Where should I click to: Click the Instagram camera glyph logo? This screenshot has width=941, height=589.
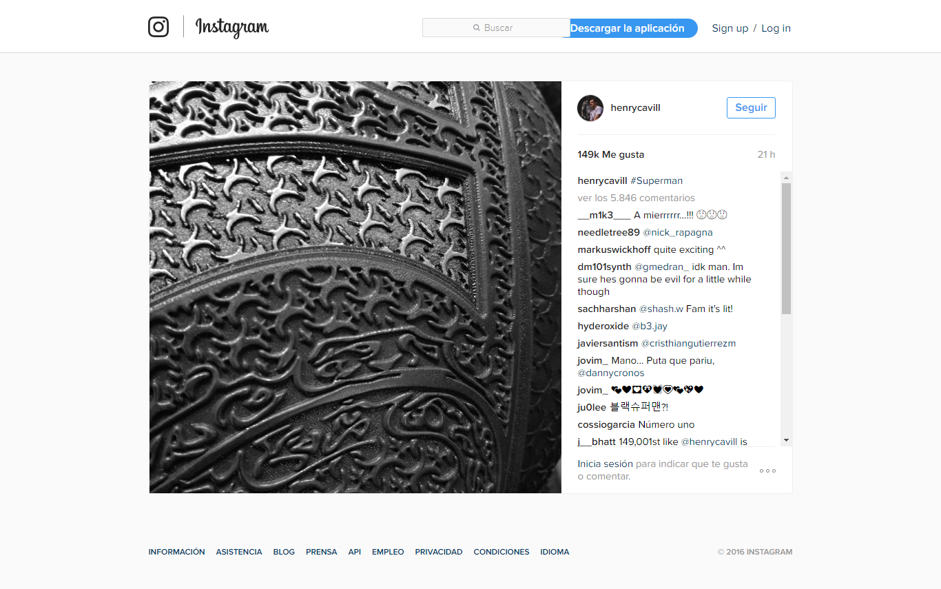tap(158, 27)
